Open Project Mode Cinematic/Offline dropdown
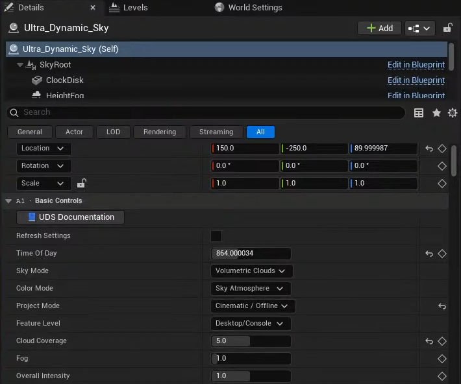 click(x=253, y=306)
